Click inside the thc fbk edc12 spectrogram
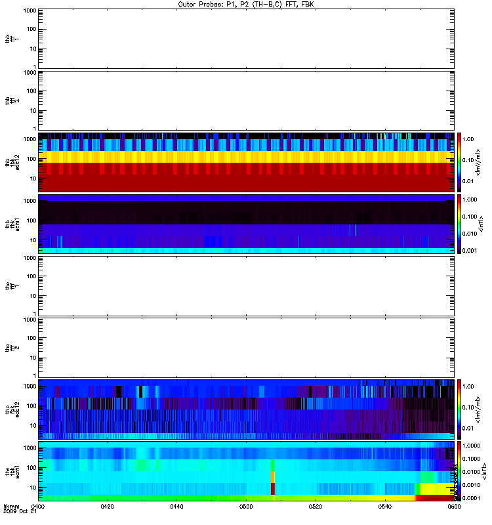 (x=246, y=409)
